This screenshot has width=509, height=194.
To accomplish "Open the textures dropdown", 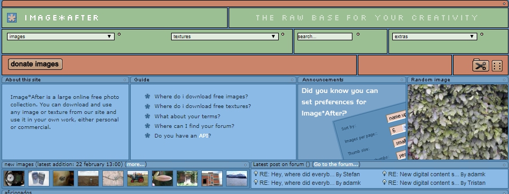I will 224,37.
